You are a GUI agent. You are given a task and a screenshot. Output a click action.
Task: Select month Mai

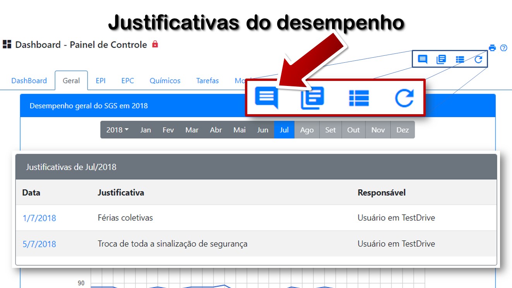point(240,130)
